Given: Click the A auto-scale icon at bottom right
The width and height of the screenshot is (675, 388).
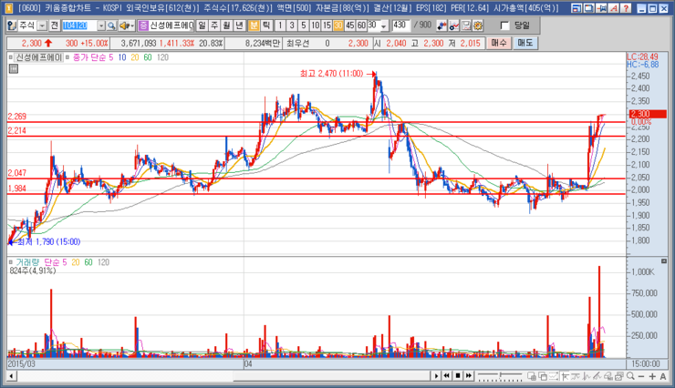Looking at the screenshot, I should point(663,376).
